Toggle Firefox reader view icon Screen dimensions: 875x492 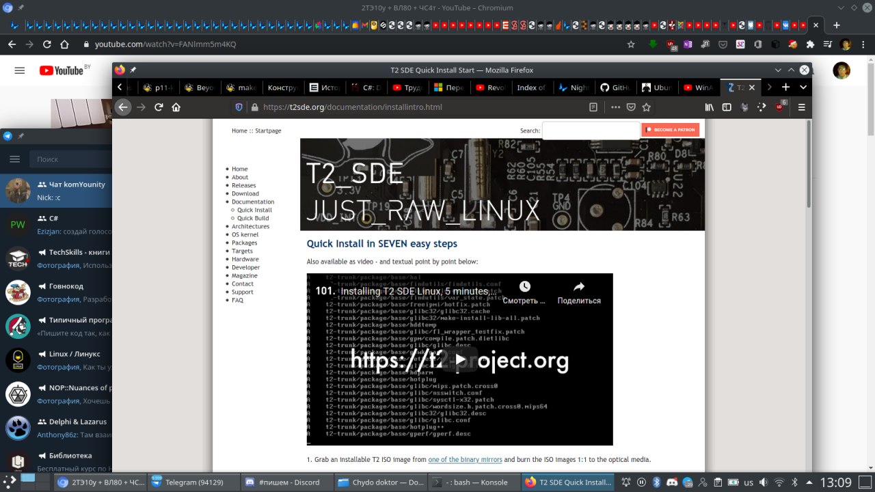(593, 107)
